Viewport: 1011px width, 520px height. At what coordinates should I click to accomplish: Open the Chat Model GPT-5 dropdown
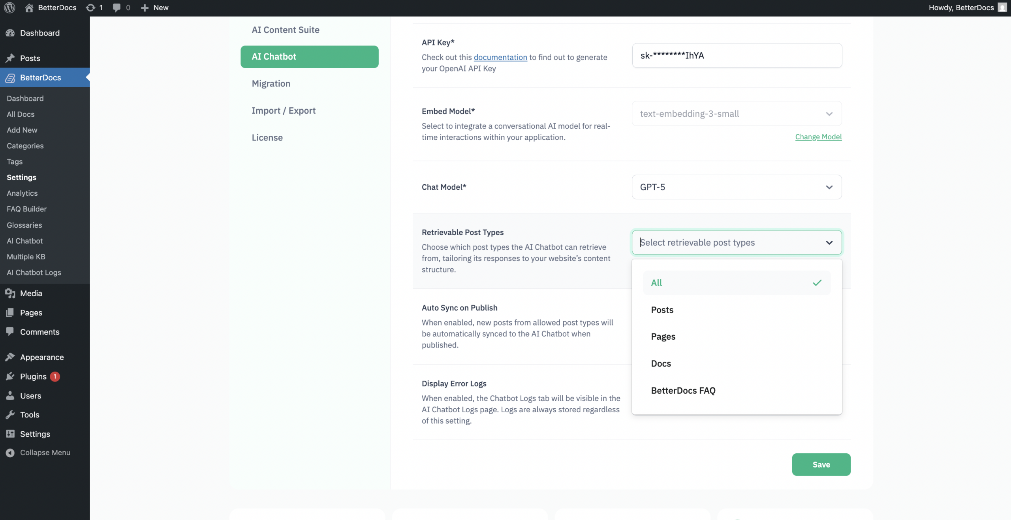click(737, 187)
